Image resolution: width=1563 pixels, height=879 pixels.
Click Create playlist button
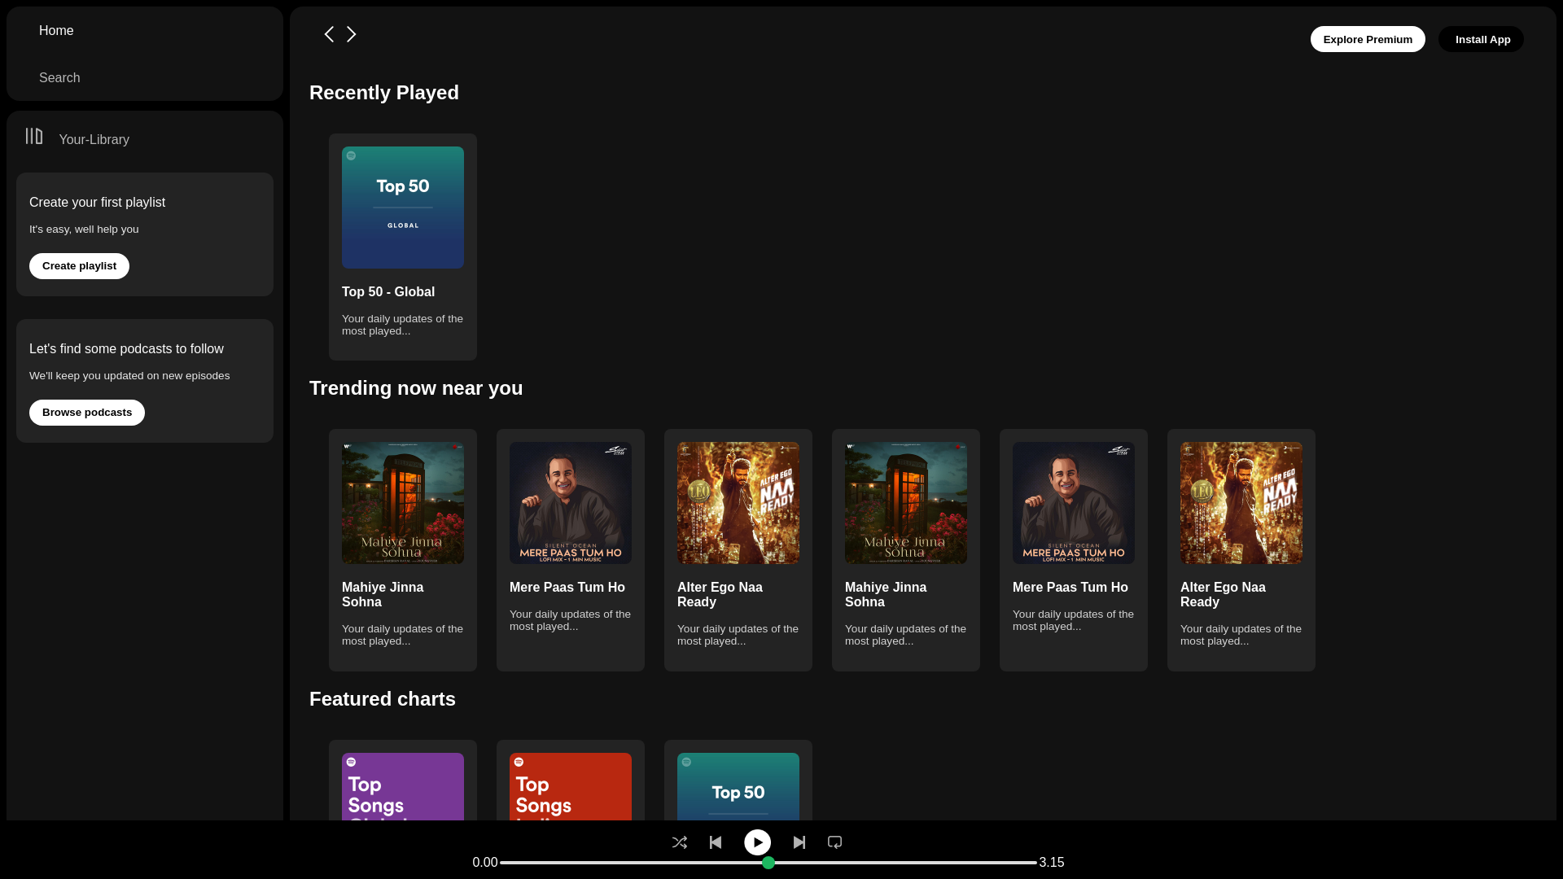coord(79,266)
